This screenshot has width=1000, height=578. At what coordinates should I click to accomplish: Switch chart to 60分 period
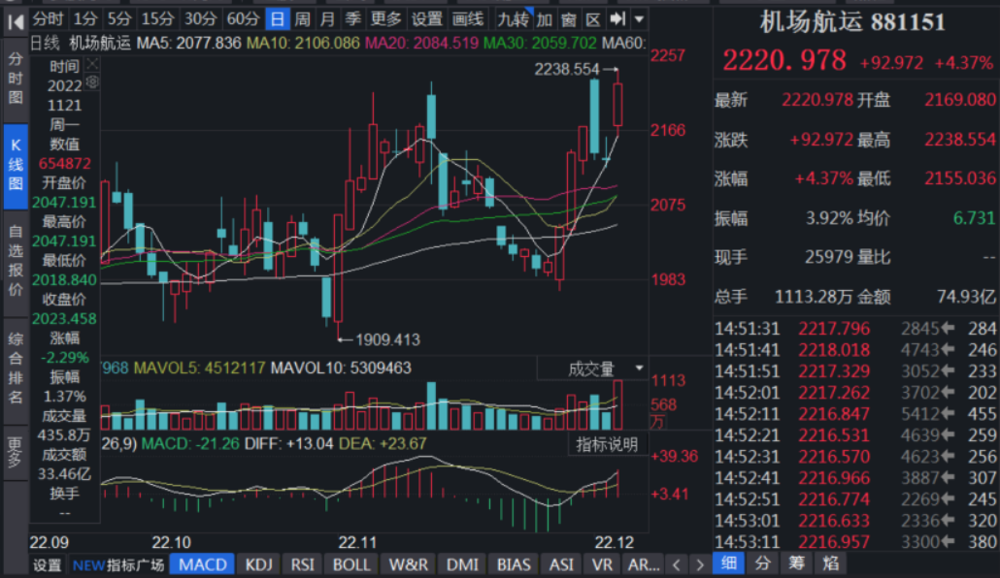[x=243, y=19]
